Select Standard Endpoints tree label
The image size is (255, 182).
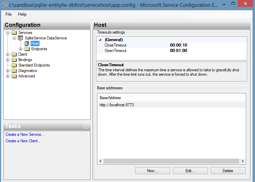pos(34,65)
